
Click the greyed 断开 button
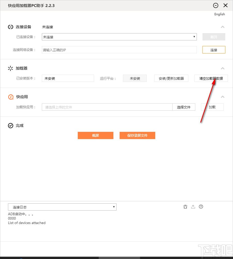tap(214, 37)
